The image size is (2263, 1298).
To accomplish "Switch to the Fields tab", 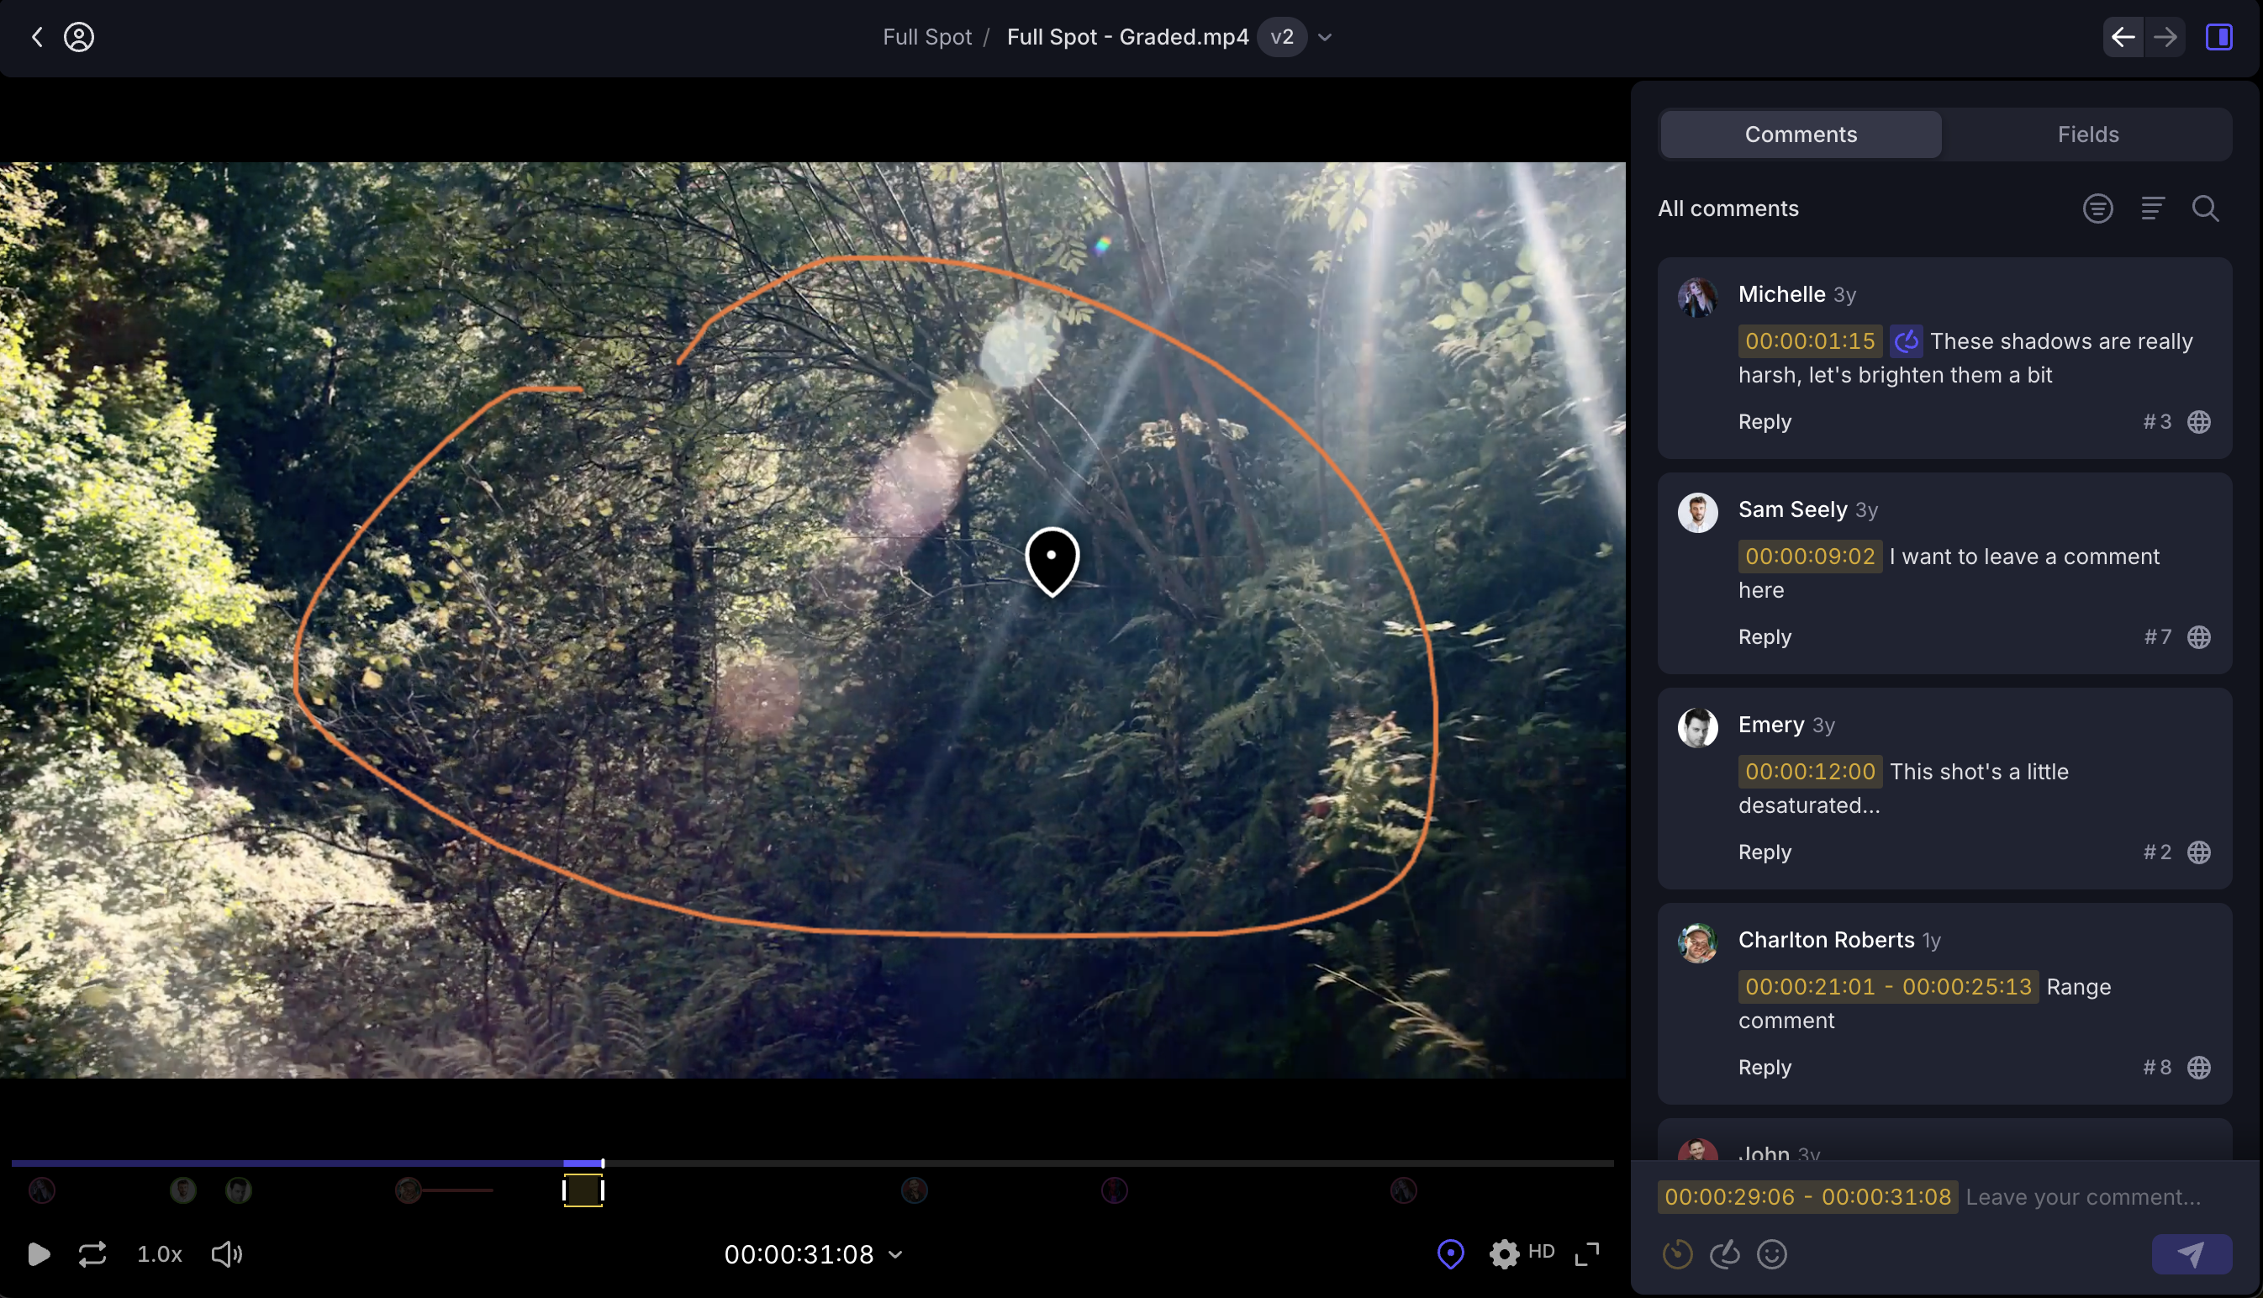I will point(2087,135).
